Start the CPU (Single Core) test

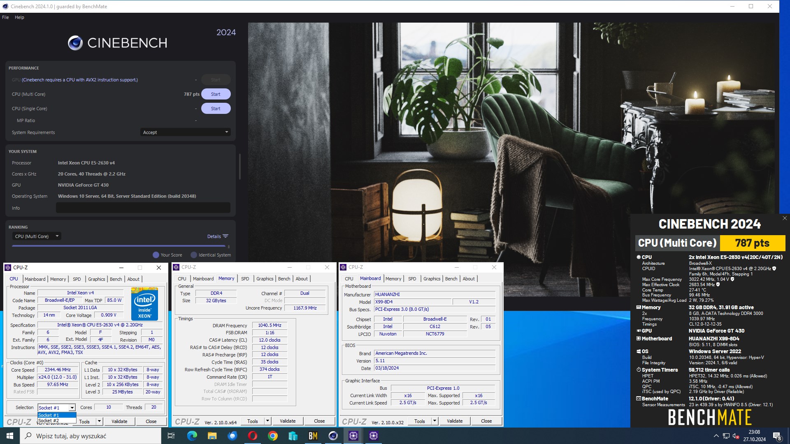216,109
